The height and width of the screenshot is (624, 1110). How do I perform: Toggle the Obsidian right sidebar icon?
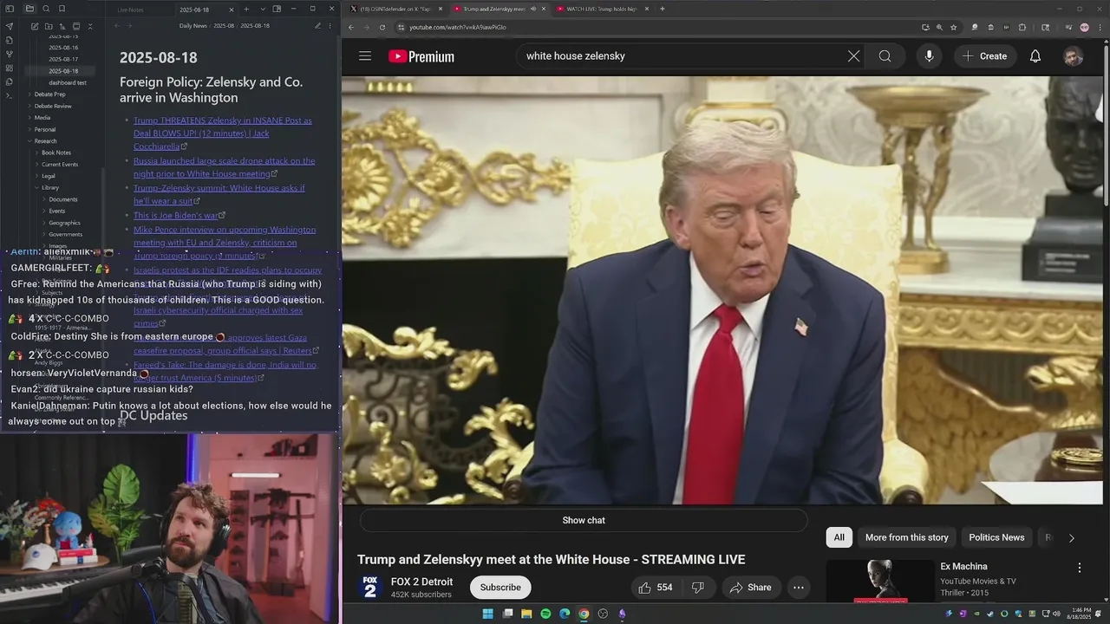coord(277,9)
